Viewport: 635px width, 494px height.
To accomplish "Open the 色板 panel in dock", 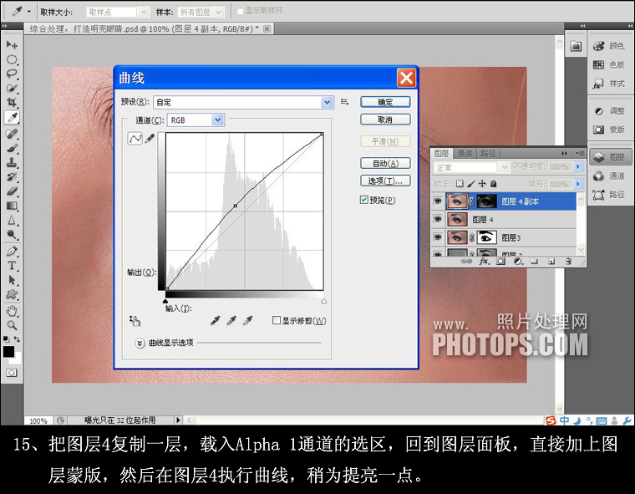I will tap(609, 64).
